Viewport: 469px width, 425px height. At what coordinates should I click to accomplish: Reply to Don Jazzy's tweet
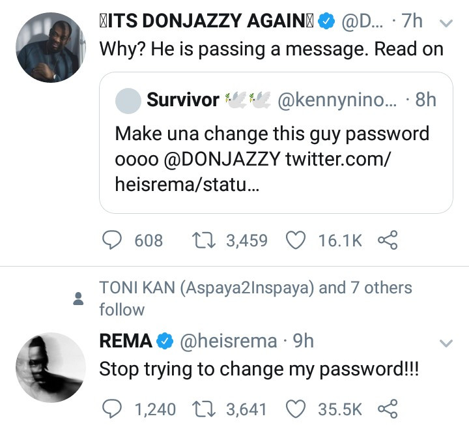coord(114,241)
